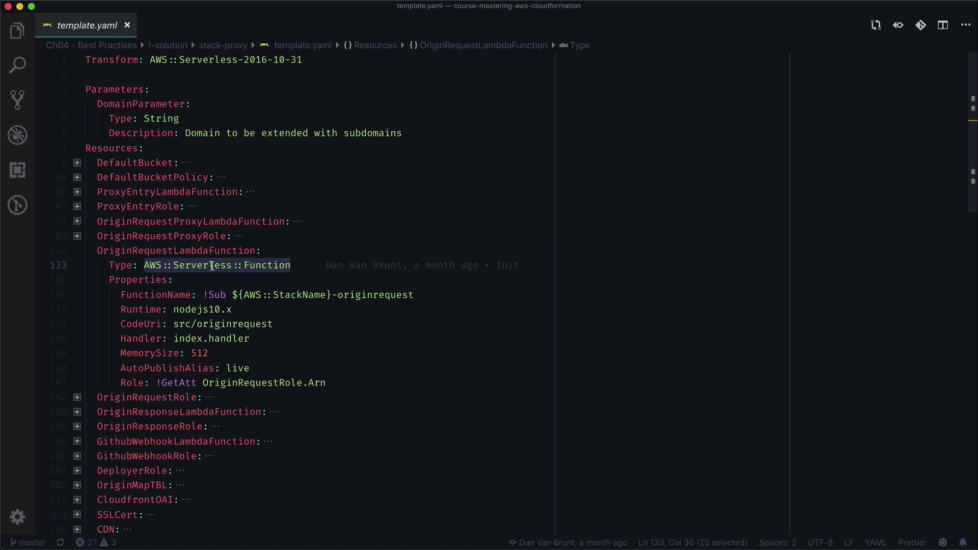Expand the CloudfrontOAI folded block
Screen dimensions: 978x550
click(77, 500)
